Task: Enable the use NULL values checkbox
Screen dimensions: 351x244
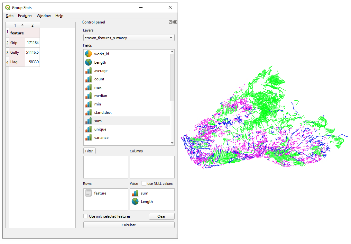Action: click(x=144, y=184)
